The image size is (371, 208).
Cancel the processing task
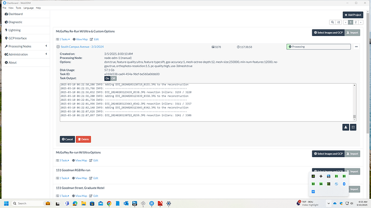[x=67, y=139]
